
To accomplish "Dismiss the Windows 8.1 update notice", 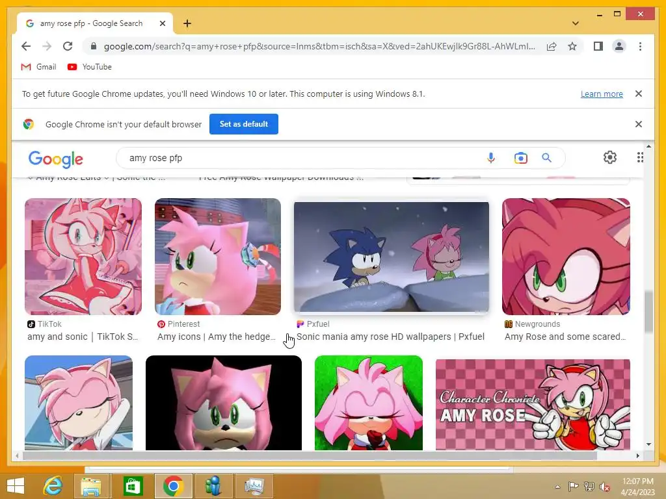I will point(639,94).
